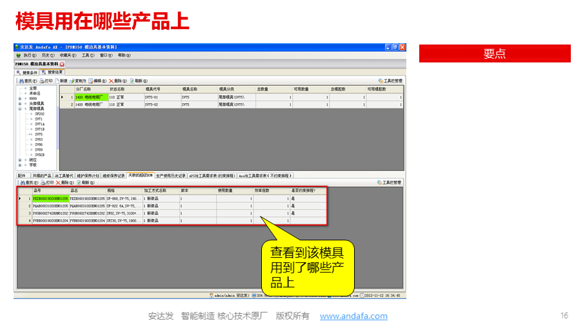Collapse the 尾部模具 tree node
Screen dimensions: 585x328
[x=19, y=109]
